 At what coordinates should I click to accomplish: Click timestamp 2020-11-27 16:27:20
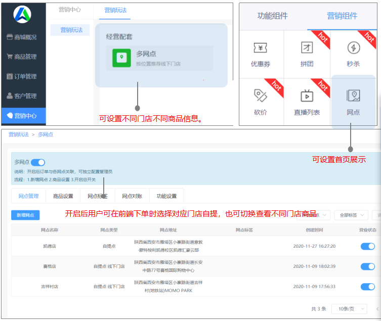pos(314,246)
